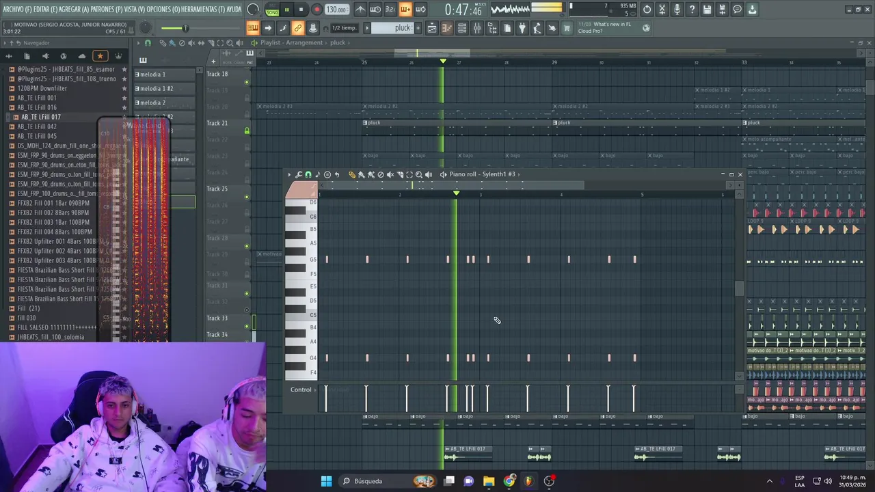
Task: Select piano roll zoom magnifier tool
Action: point(419,174)
